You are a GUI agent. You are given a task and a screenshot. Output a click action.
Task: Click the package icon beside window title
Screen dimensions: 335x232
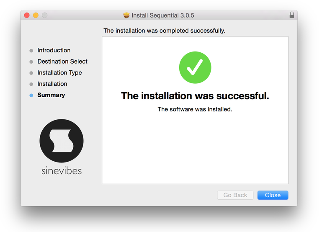click(x=126, y=15)
